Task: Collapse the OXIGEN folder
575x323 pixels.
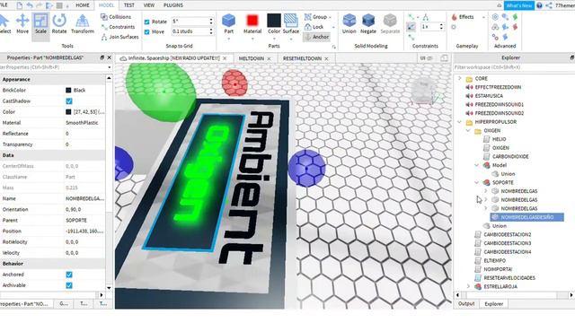Action: 468,130
